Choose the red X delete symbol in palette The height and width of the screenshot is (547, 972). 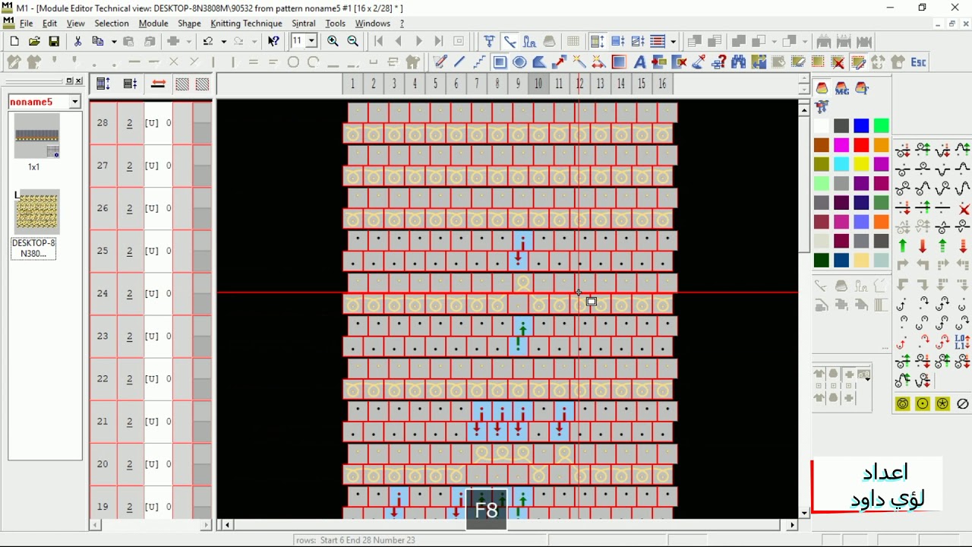[x=964, y=209]
